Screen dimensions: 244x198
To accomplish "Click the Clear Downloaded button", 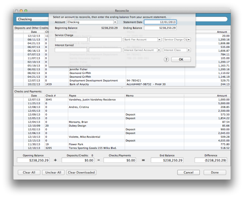I will tap(81, 172).
